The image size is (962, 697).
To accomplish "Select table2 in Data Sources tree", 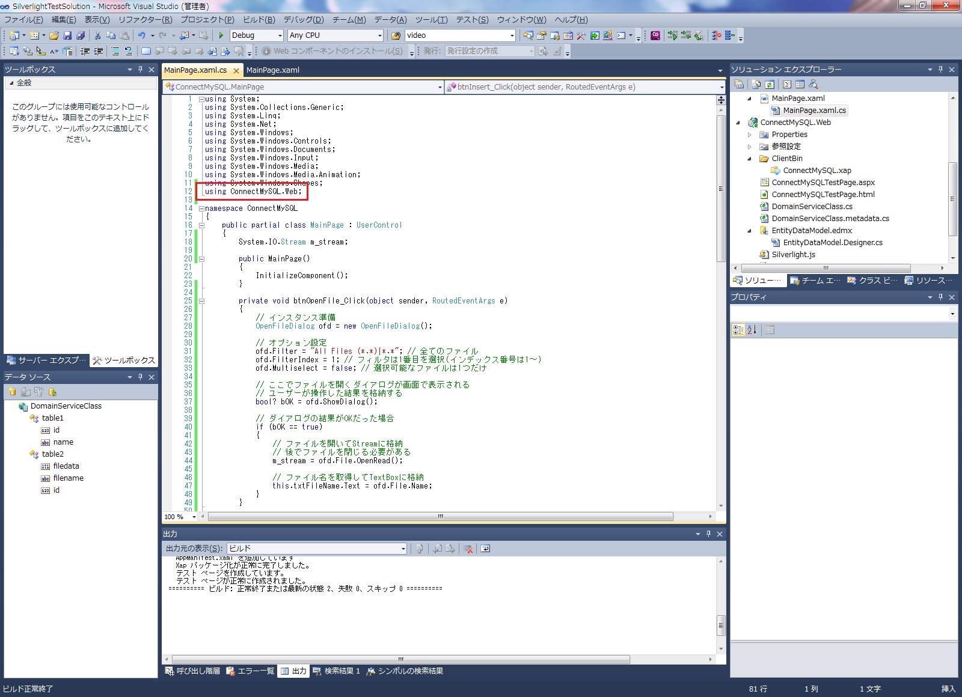I will coord(52,454).
